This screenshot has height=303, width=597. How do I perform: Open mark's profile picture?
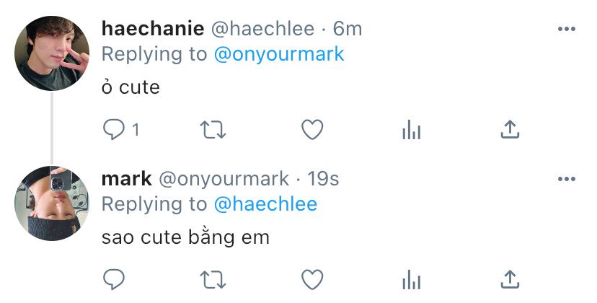52,203
